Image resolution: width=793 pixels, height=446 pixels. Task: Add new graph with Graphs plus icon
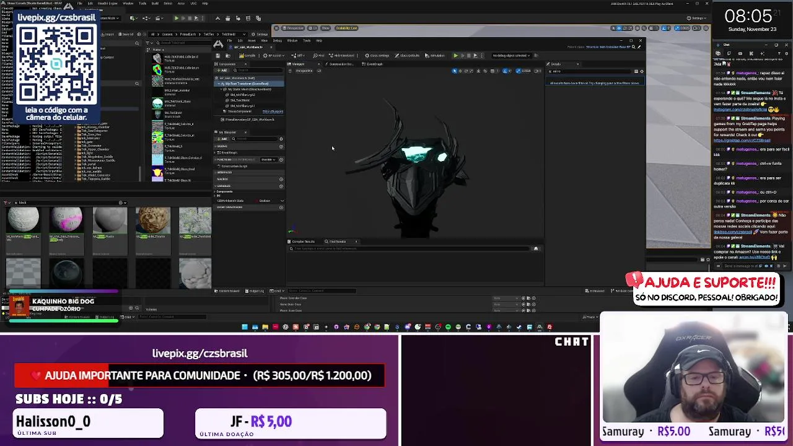point(281,147)
